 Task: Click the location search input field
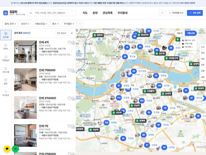[52, 13]
